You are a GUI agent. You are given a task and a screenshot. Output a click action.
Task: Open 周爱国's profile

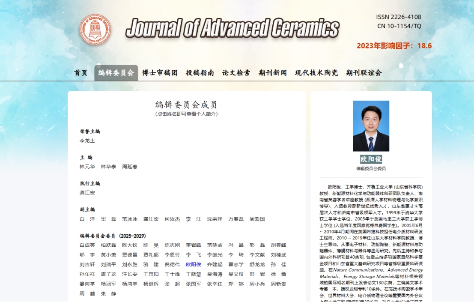click(257, 219)
